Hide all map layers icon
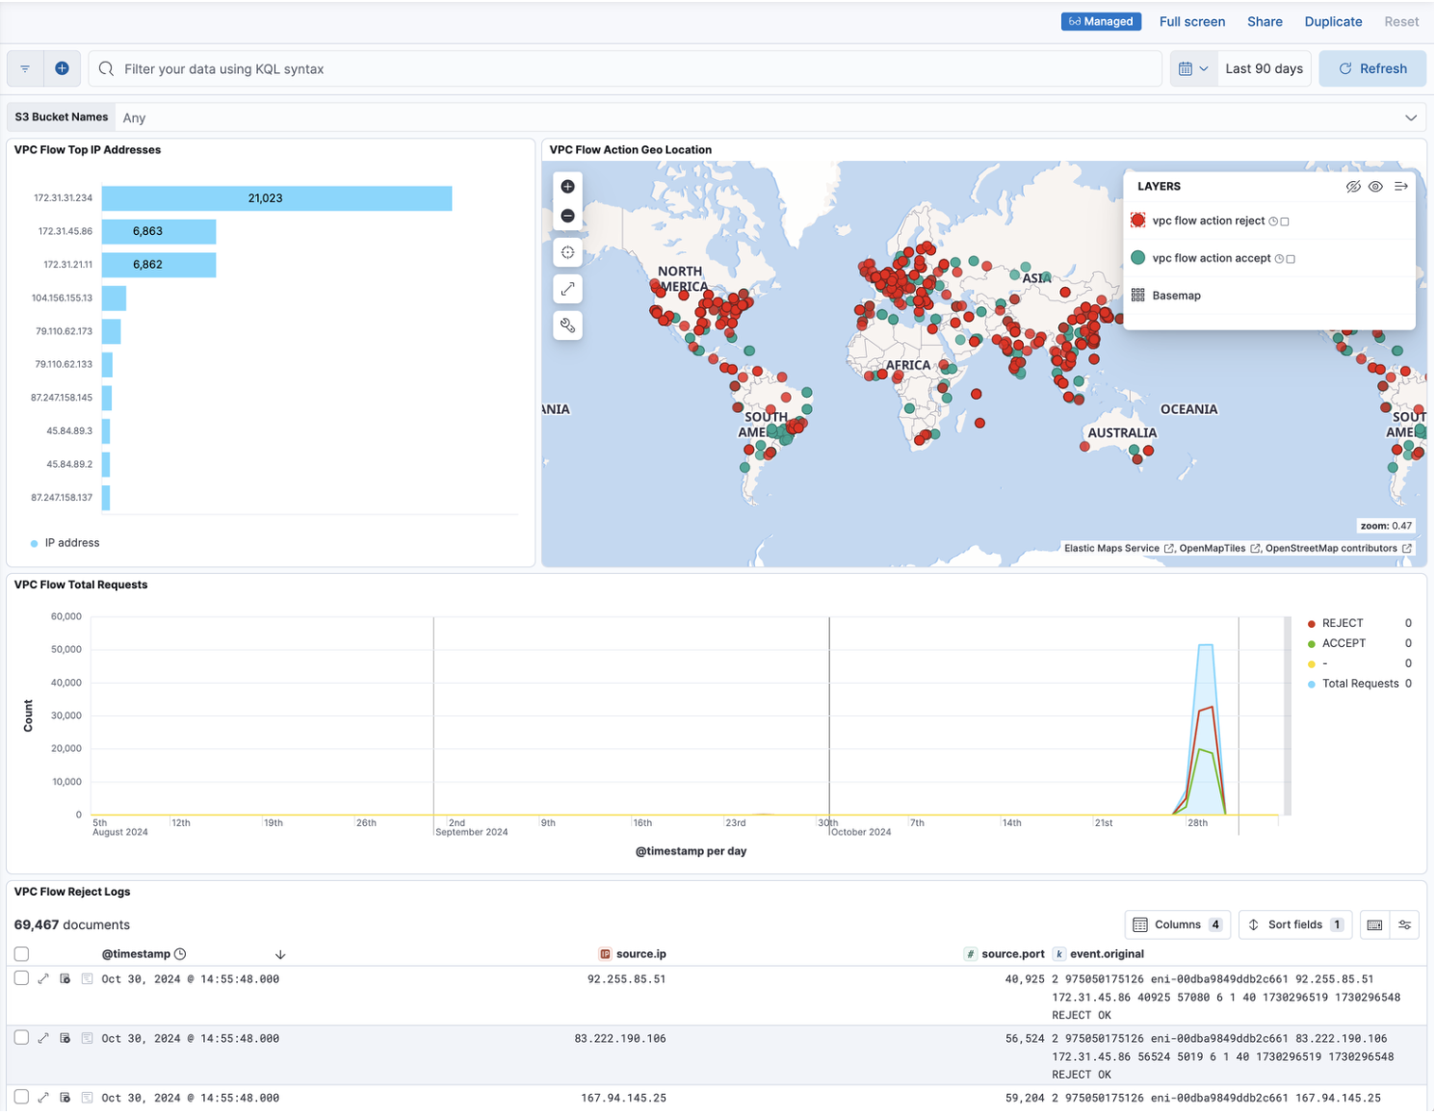1435x1116 pixels. (1353, 187)
